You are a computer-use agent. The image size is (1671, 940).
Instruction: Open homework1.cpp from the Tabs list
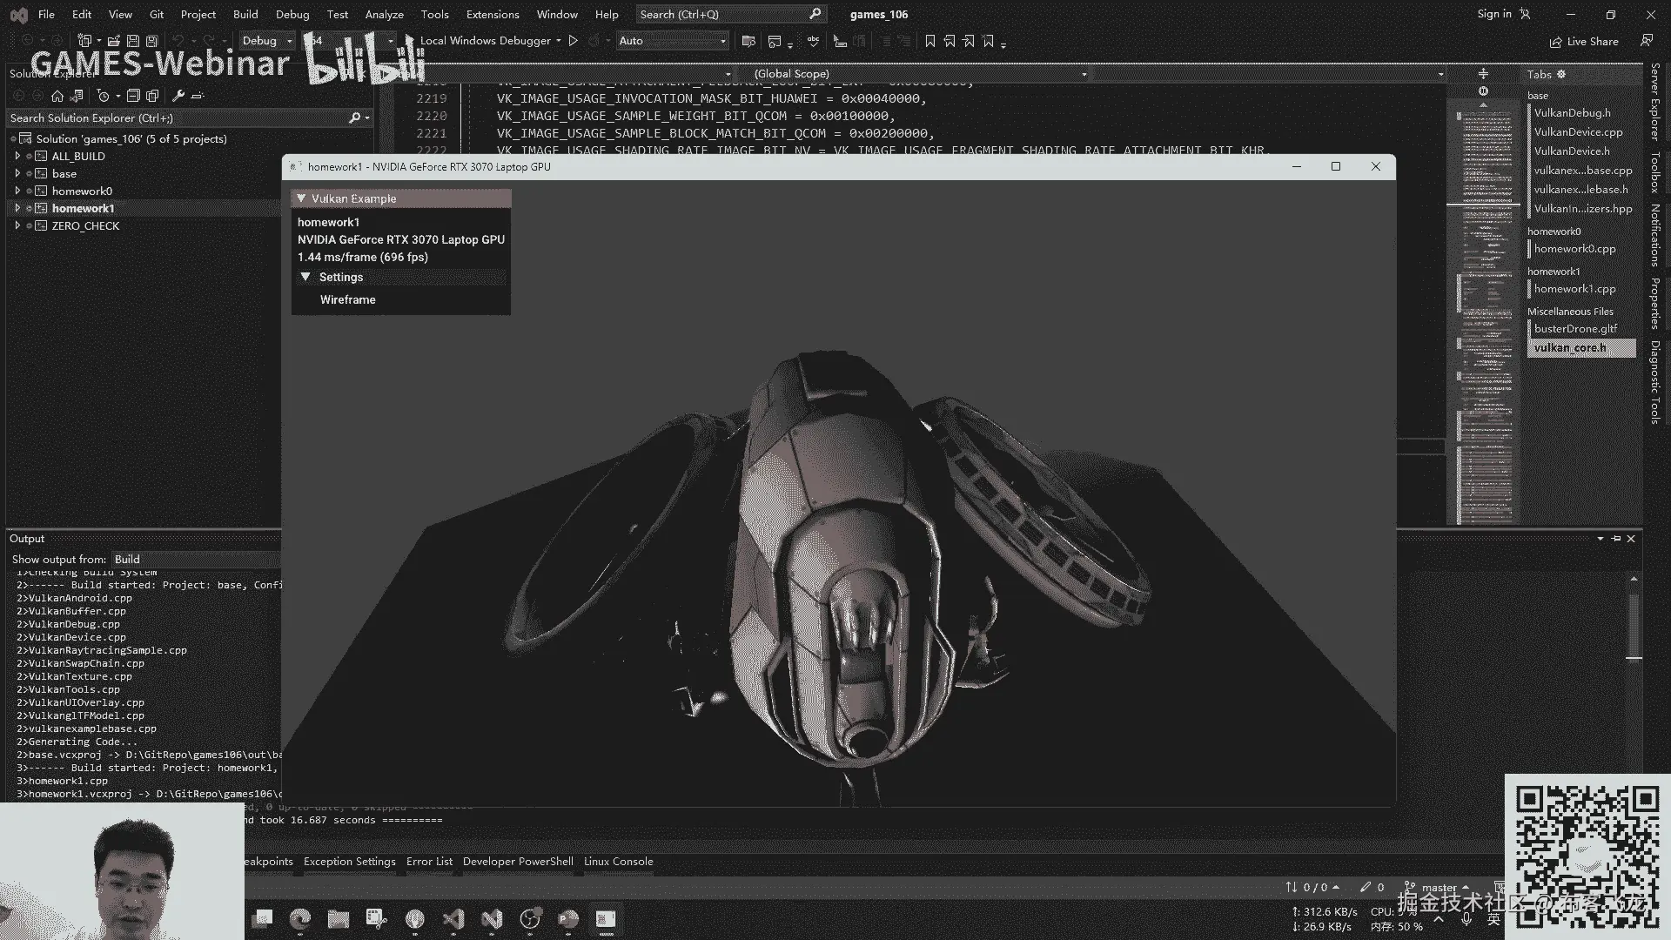[x=1574, y=289]
